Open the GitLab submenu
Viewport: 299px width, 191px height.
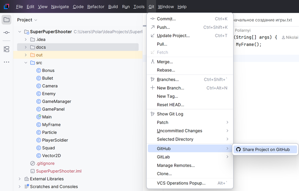(x=190, y=157)
